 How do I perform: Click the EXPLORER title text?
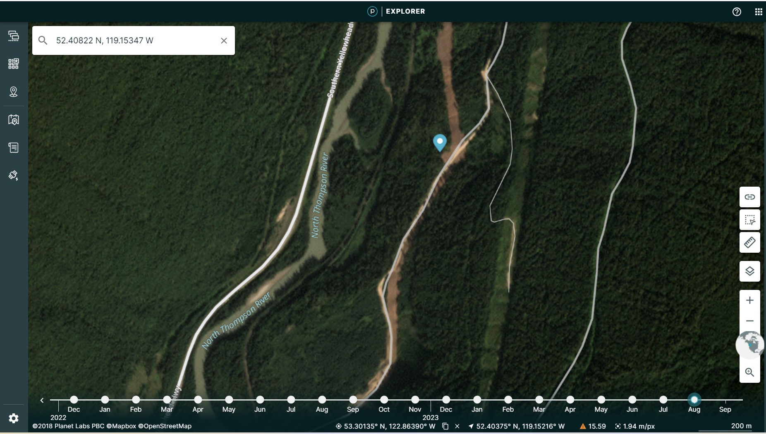405,11
